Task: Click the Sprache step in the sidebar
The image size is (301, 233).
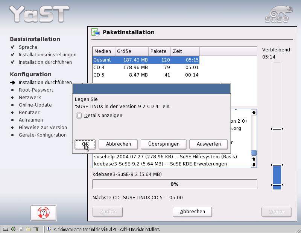Action: 28,47
